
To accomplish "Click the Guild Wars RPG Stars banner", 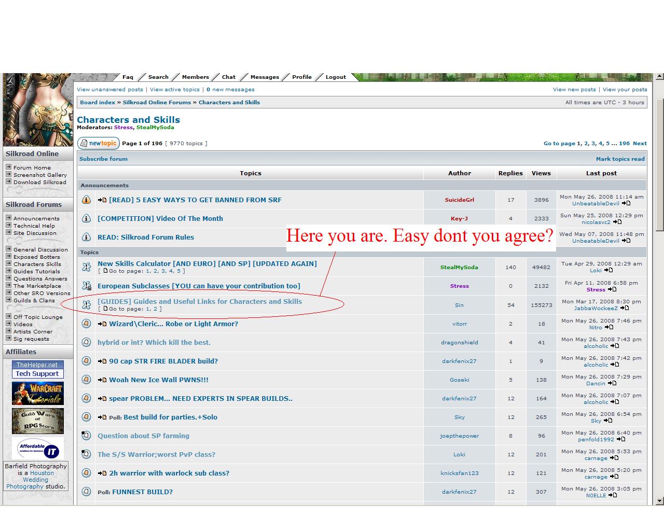I will [x=37, y=421].
